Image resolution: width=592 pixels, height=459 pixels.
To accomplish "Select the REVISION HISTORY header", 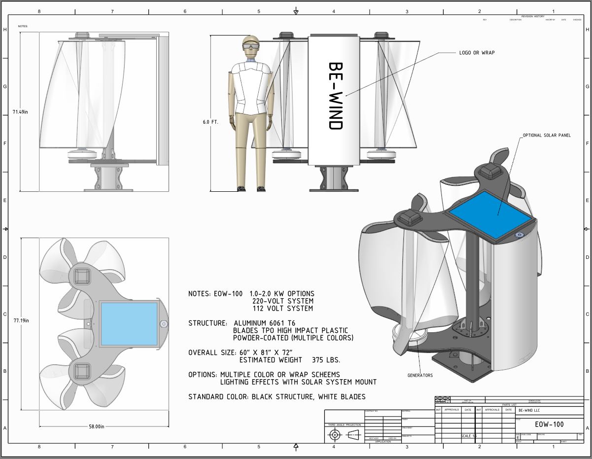I will tap(533, 16).
